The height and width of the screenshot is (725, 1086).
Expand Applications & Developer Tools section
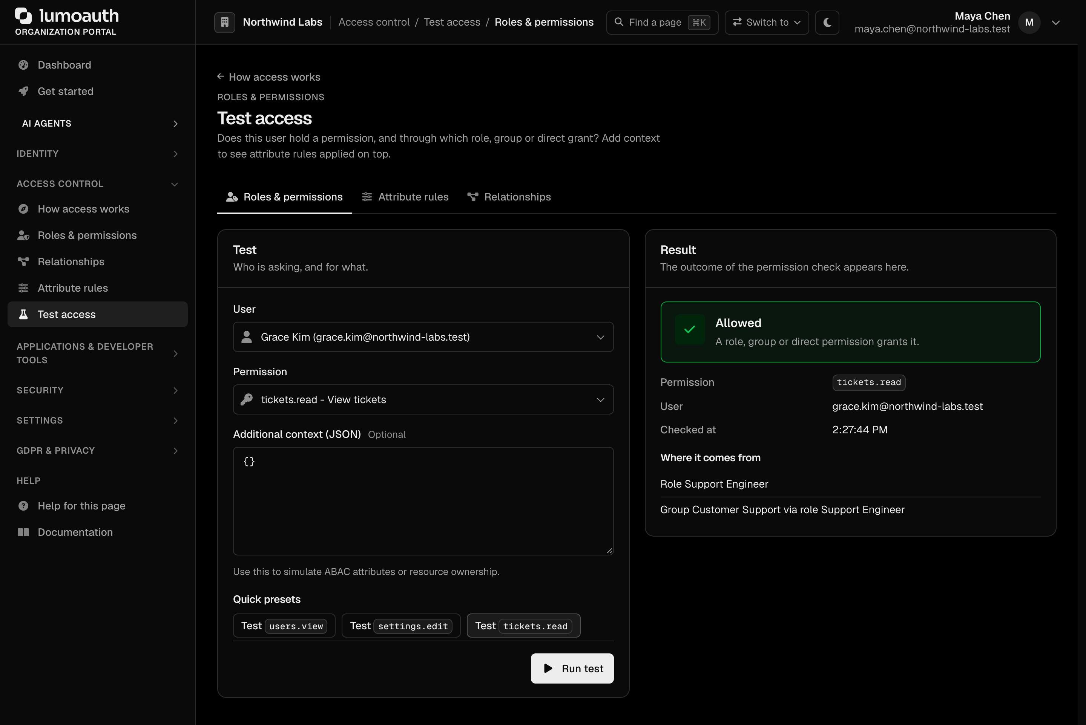pos(98,353)
